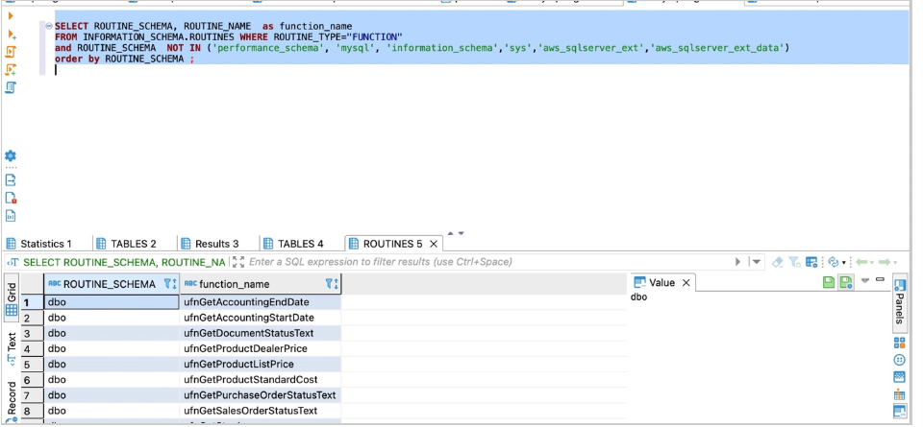This screenshot has width=923, height=427.
Task: Switch to the TABLES 2 tab
Action: (127, 243)
